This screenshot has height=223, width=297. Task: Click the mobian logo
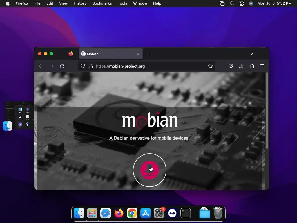pos(150,121)
